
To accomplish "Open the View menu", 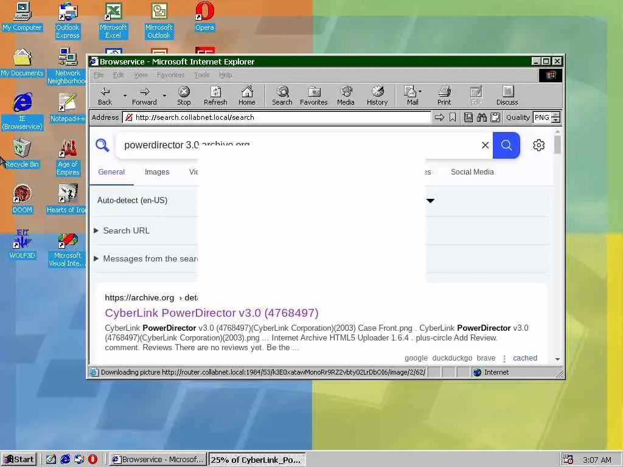I will pos(141,75).
